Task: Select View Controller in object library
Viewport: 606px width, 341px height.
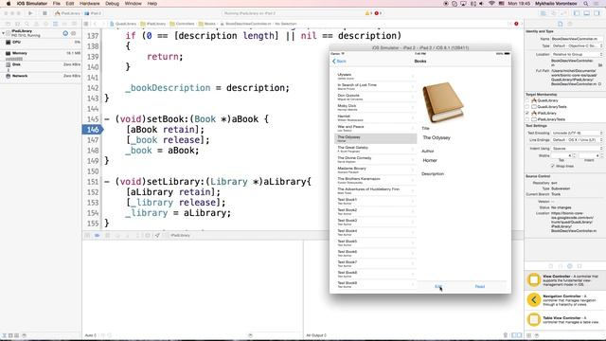Action: 565,280
